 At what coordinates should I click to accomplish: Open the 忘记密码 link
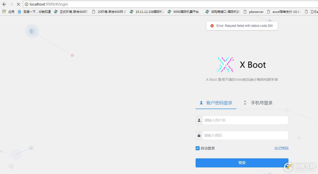coord(281,148)
